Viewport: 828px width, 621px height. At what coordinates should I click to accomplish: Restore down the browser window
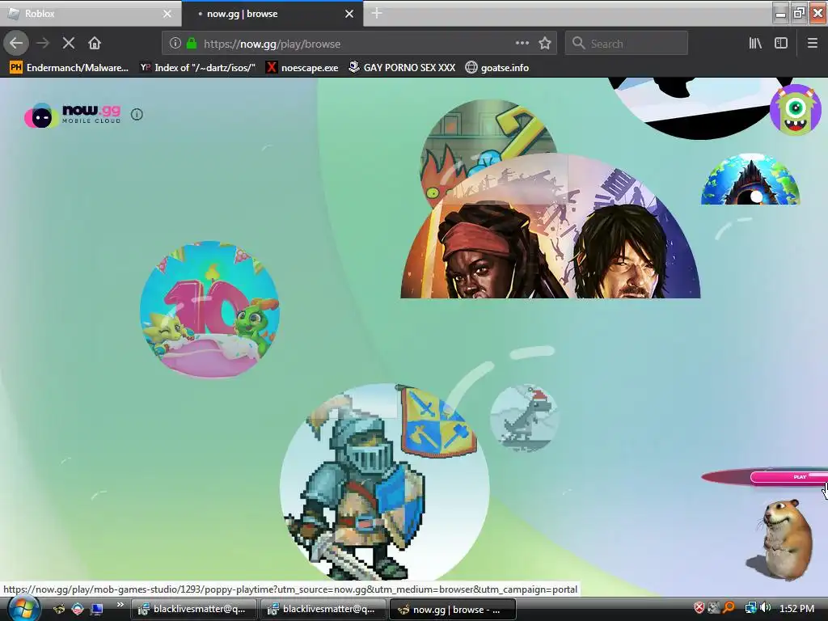pyautogui.click(x=799, y=13)
